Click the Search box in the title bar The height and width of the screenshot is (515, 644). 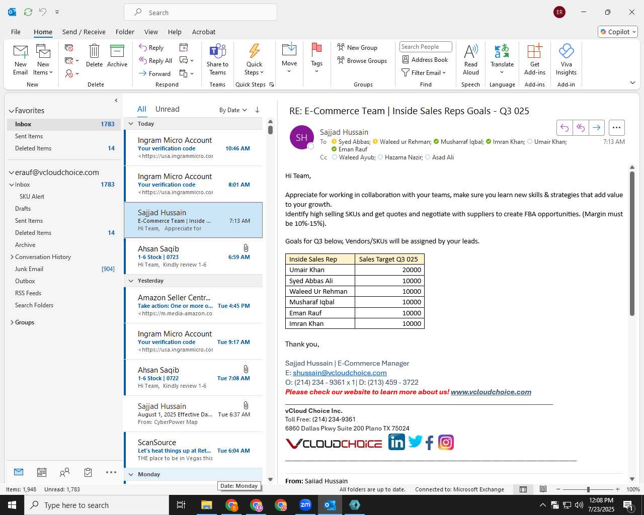pyautogui.click(x=200, y=13)
